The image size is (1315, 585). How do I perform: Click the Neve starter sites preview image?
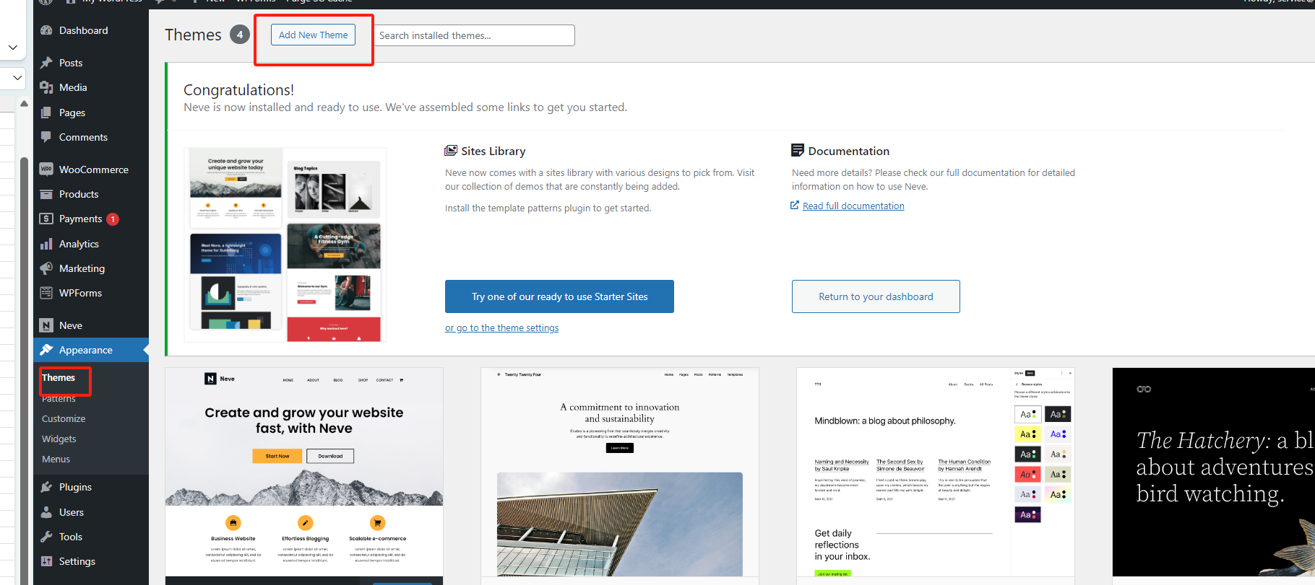(x=285, y=245)
